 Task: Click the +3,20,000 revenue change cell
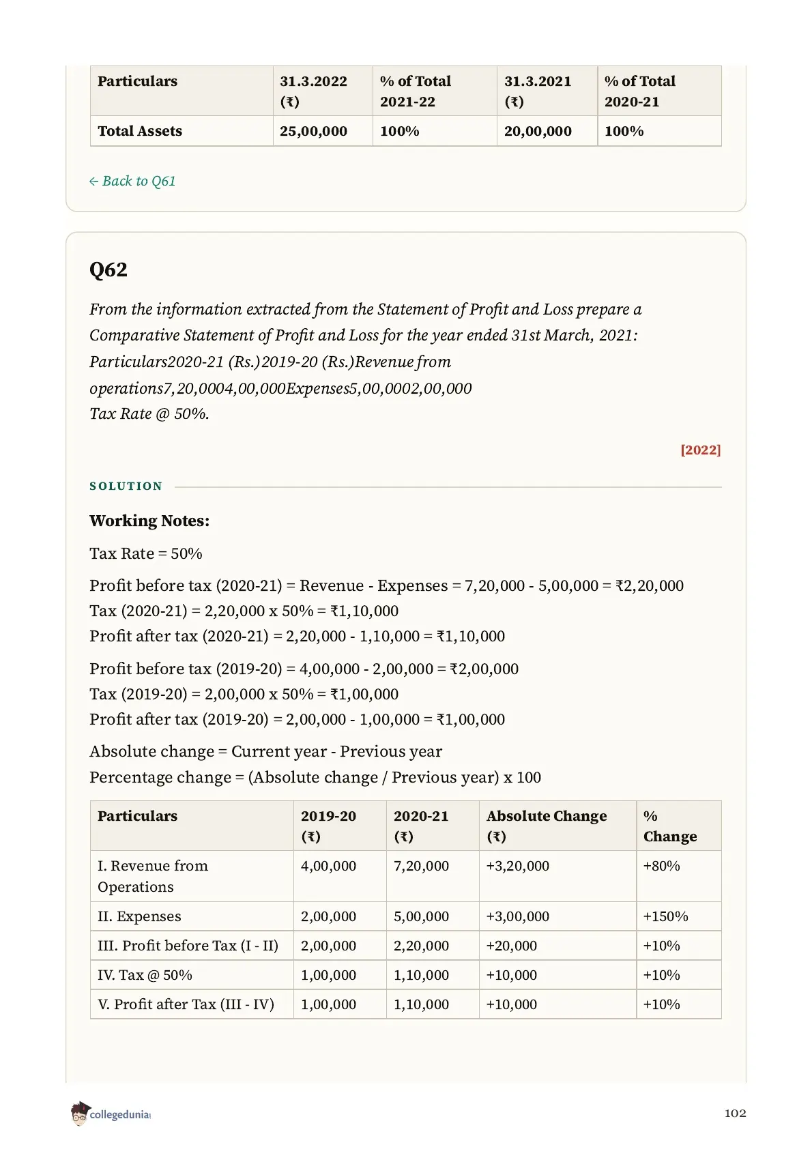(517, 866)
